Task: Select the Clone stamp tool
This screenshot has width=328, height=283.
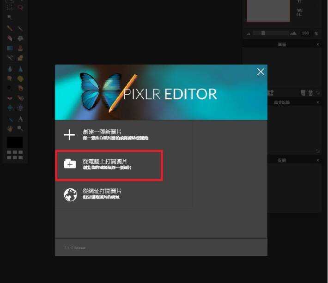Action: coord(20,48)
